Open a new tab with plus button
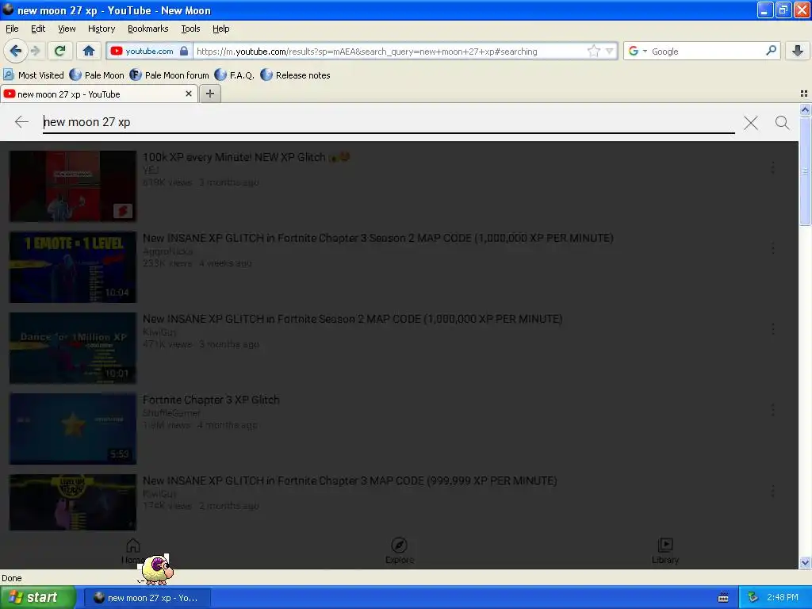Image resolution: width=812 pixels, height=609 pixels. click(209, 94)
